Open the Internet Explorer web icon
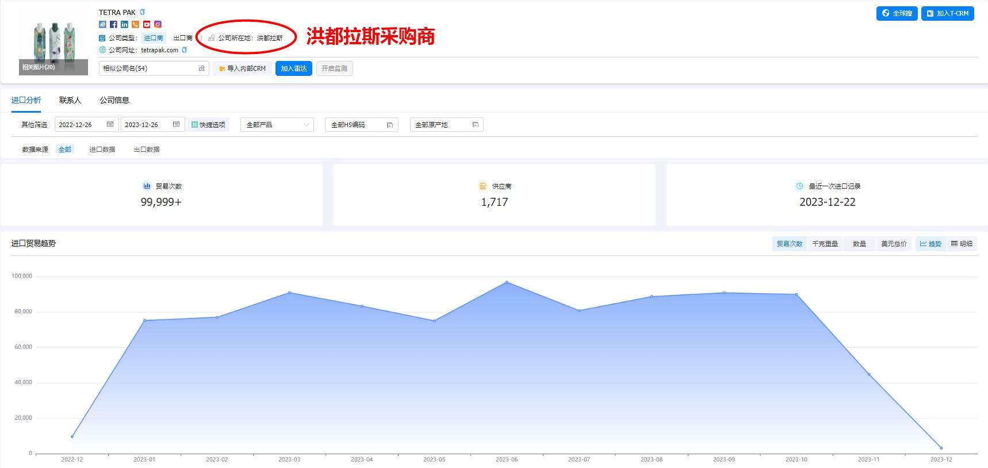Image resolution: width=988 pixels, height=468 pixels. (102, 24)
